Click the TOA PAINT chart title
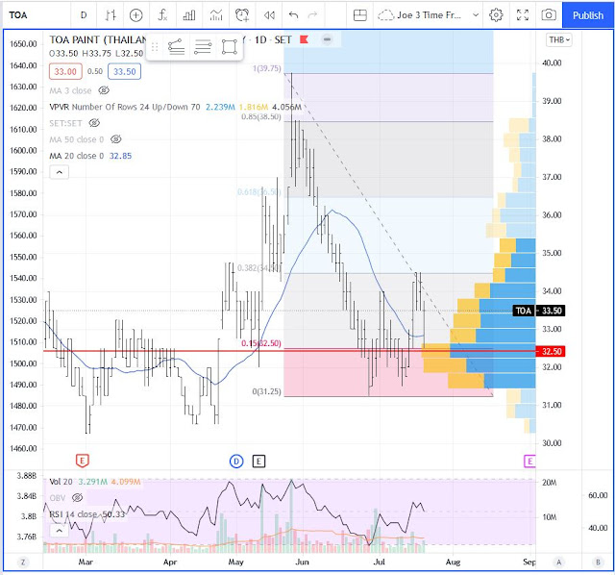The width and height of the screenshot is (615, 575). pyautogui.click(x=98, y=40)
